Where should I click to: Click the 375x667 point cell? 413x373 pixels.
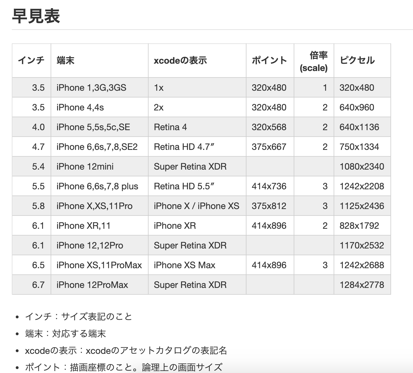270,147
